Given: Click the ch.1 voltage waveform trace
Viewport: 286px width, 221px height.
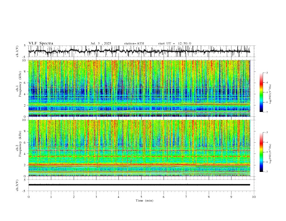Looking at the screenshot, I should [x=139, y=51].
